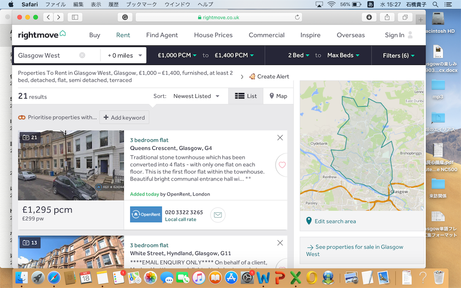Image resolution: width=461 pixels, height=288 pixels.
Task: Reload the page with the refresh icon
Action: pos(297,18)
